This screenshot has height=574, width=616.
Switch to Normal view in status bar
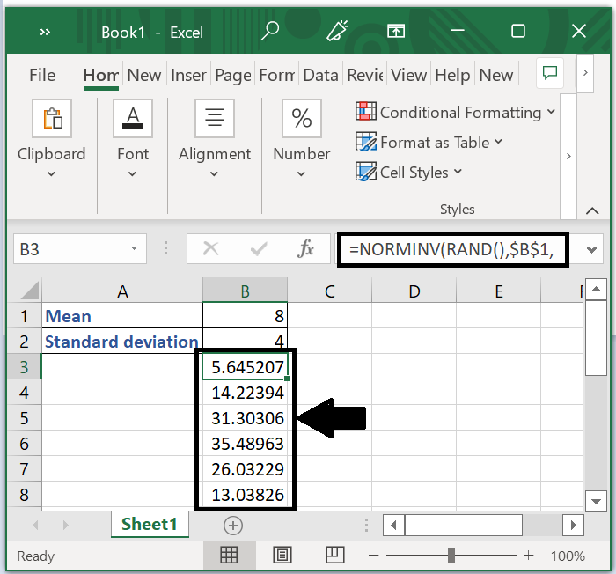229,556
